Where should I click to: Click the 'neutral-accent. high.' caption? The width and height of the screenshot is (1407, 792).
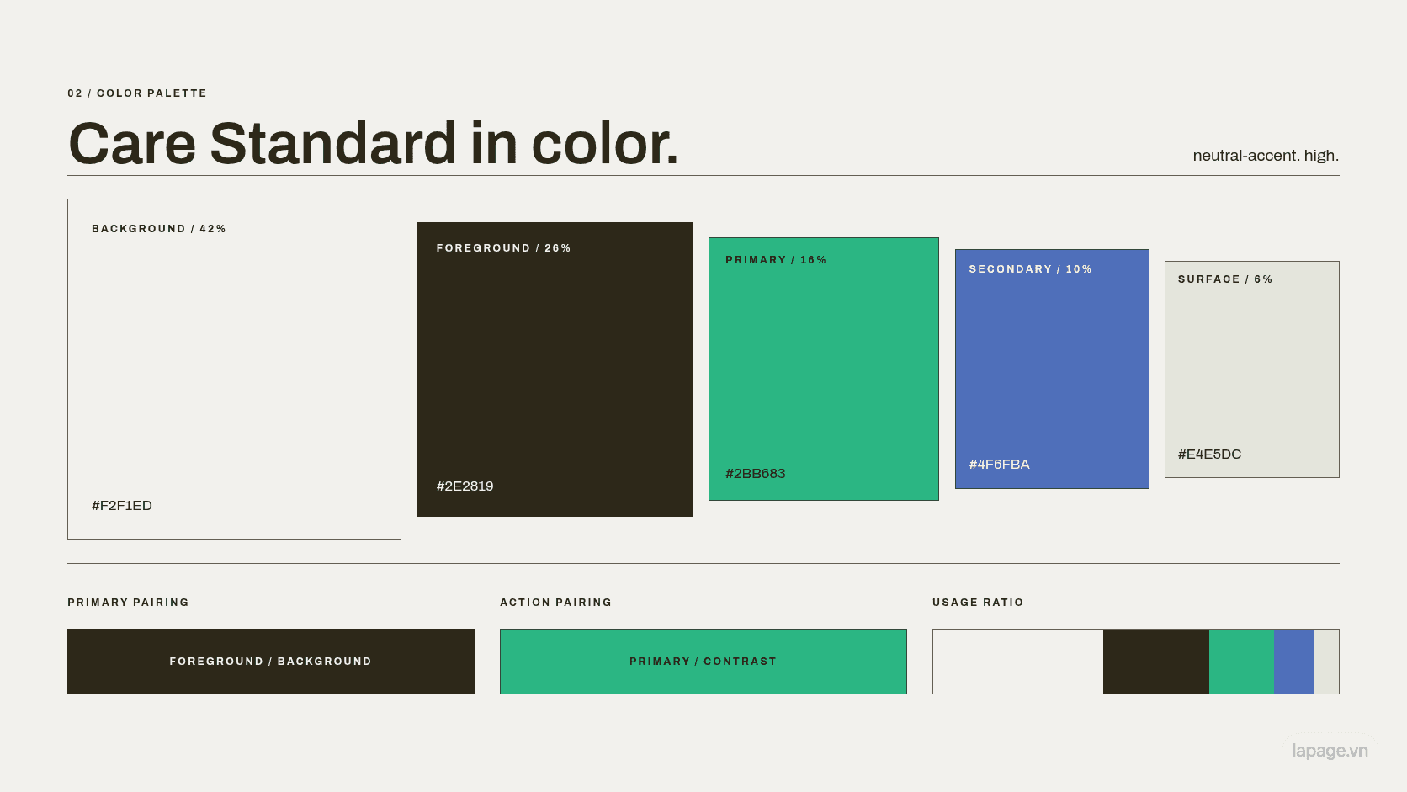pos(1266,156)
